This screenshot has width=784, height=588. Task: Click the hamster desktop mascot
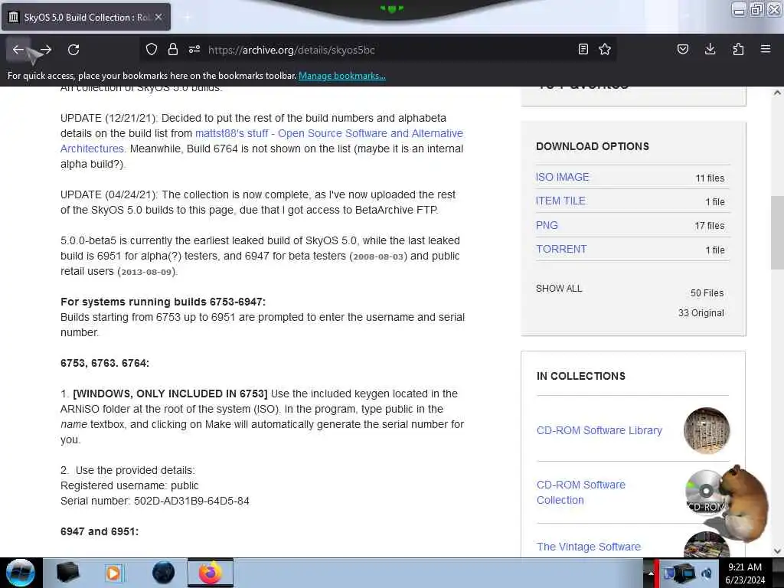tap(744, 504)
